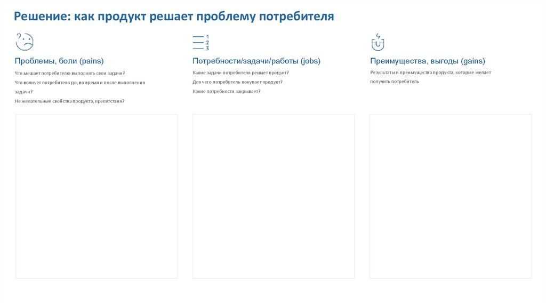This screenshot has width=546, height=306.
Task: Click the magnet gains icon
Action: coord(378,42)
